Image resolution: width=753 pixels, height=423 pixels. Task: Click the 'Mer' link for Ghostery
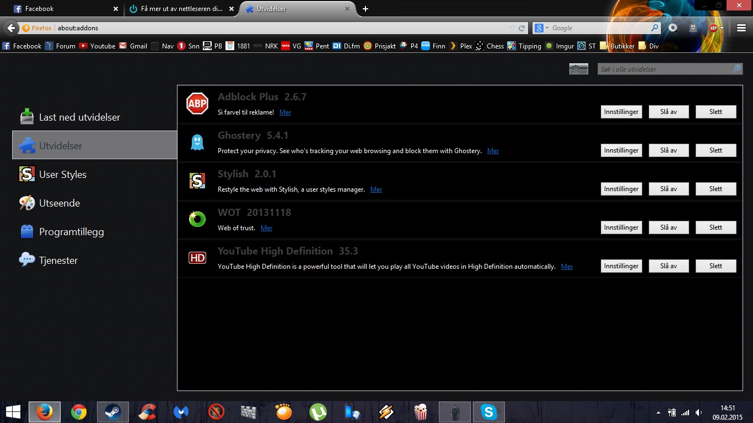(493, 151)
